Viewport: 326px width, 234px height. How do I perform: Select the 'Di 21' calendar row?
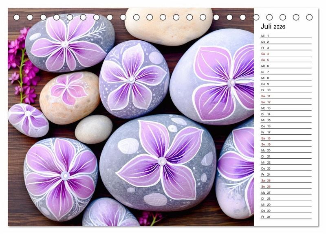[x=286, y=156]
